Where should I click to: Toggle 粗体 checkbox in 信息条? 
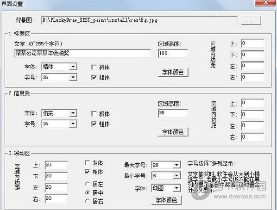click(x=94, y=124)
